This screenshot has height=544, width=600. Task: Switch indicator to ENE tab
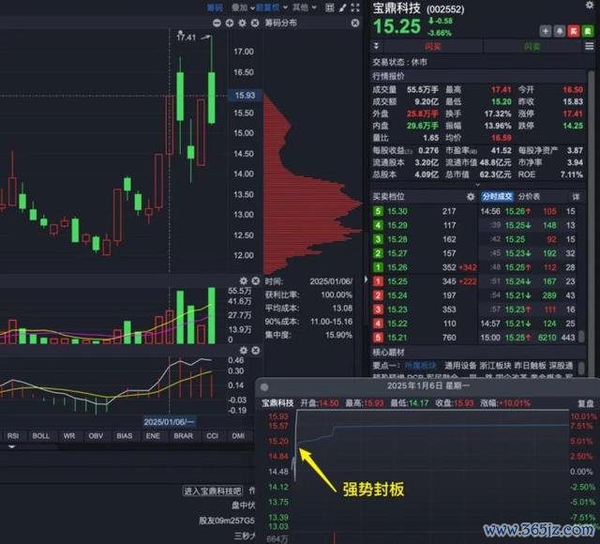click(x=153, y=435)
